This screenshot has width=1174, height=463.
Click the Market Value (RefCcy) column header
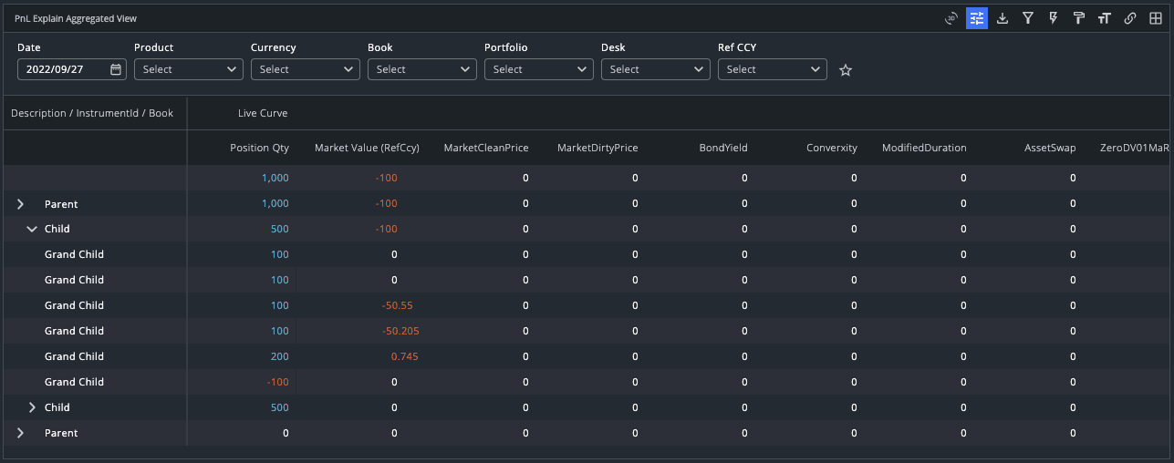pos(367,148)
